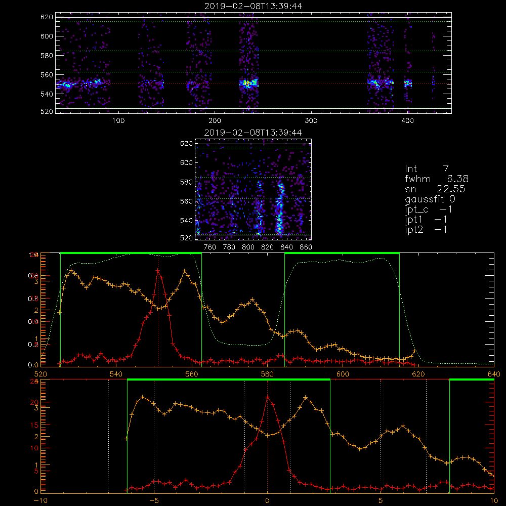Click x-axis label 100 on top spectrogram
The image size is (506, 506).
coord(118,121)
